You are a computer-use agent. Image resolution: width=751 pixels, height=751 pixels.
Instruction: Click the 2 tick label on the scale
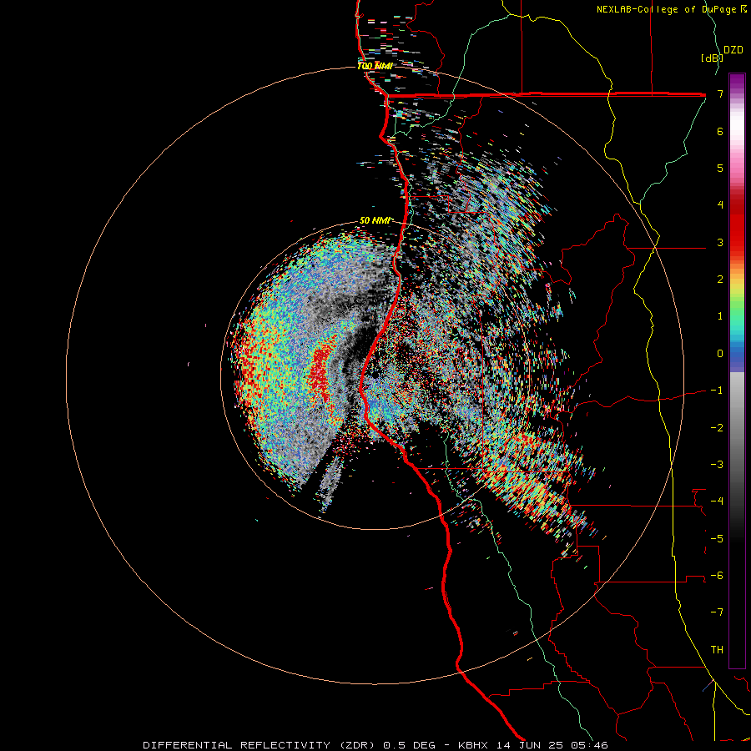(x=720, y=280)
